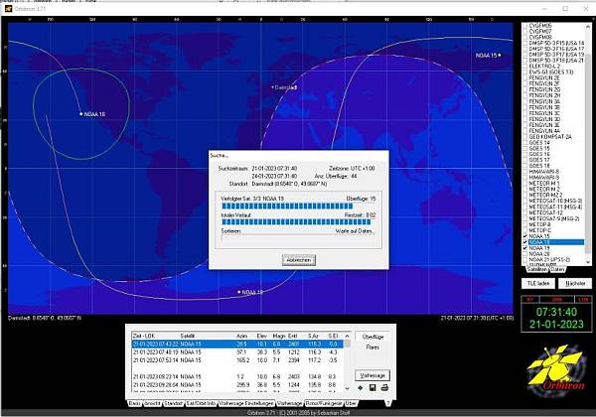Tick the HIMAWARI-8 checkbox
The width and height of the screenshot is (596, 417).
point(525,172)
